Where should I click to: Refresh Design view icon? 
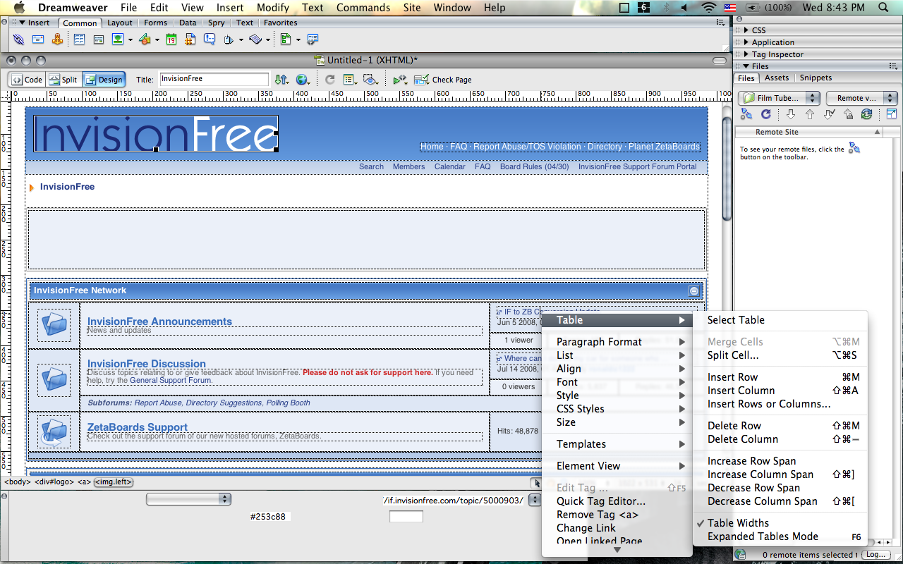[329, 80]
